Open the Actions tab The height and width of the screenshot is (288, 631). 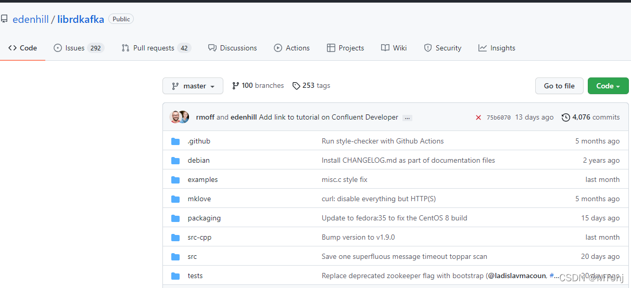292,48
